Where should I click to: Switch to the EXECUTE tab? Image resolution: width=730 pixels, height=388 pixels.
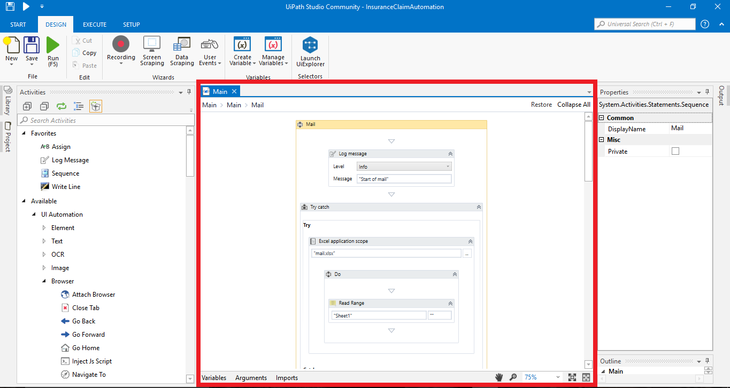coord(95,25)
